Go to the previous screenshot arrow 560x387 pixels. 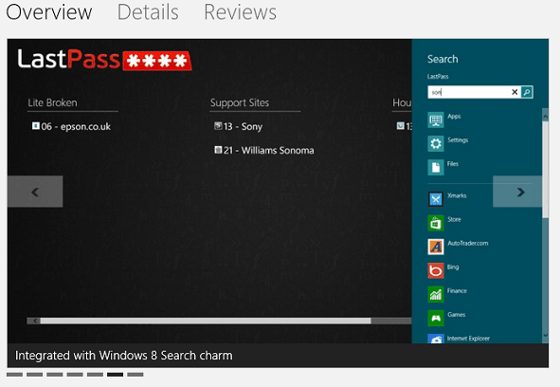click(x=35, y=192)
